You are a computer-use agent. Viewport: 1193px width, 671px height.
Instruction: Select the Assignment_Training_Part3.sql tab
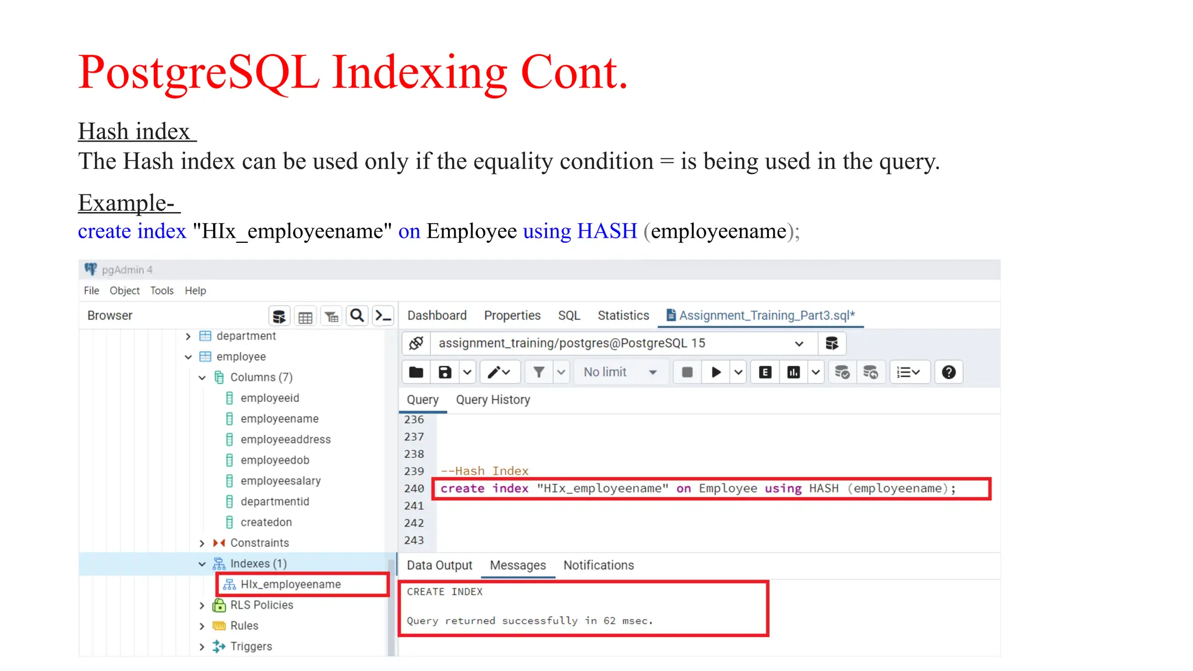click(761, 316)
